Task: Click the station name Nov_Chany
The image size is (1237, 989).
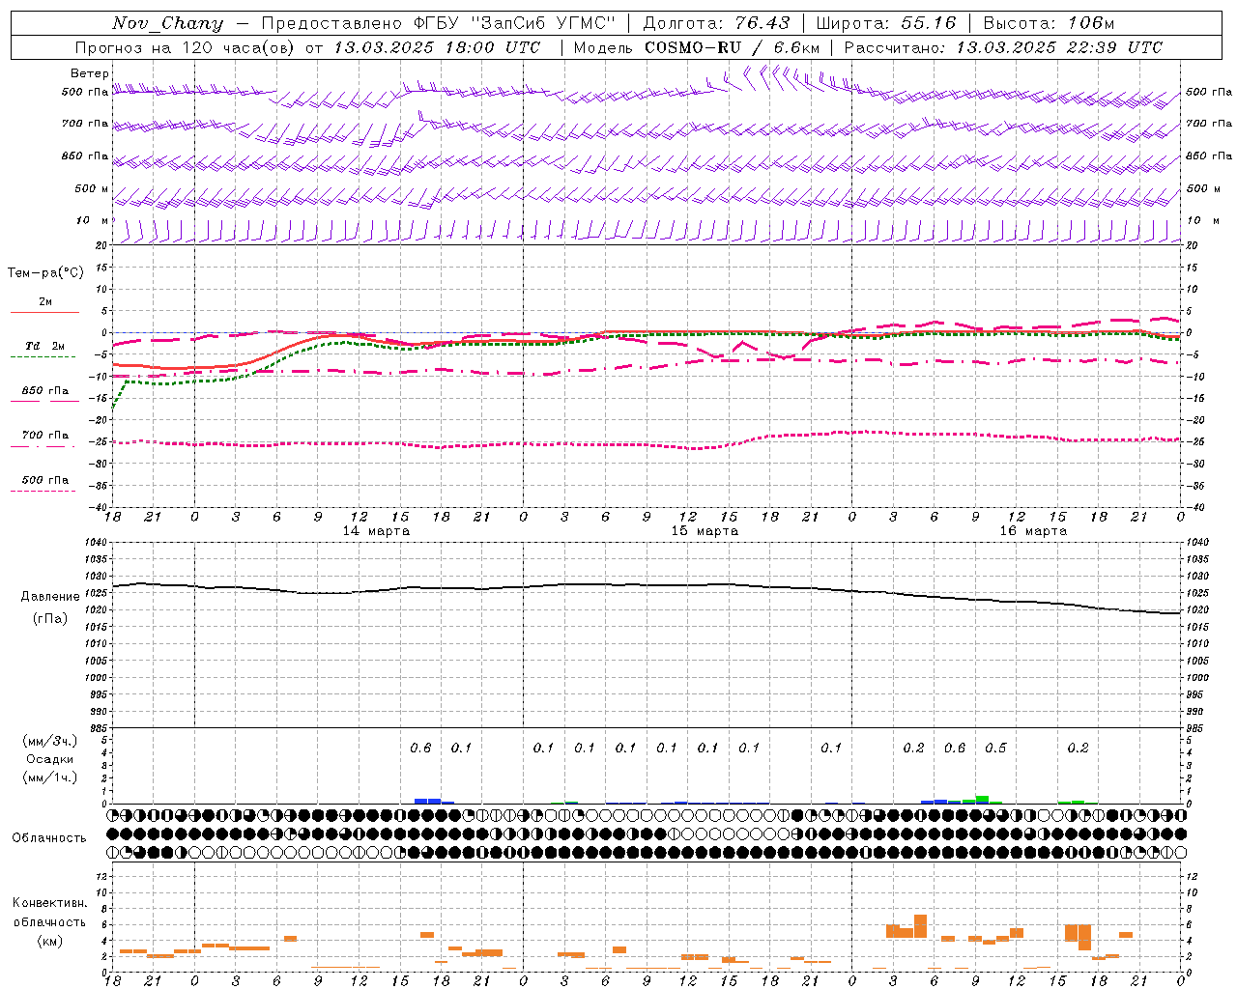Action: coord(167,23)
